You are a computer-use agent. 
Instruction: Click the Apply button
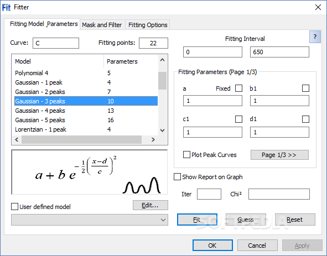[x=302, y=245]
